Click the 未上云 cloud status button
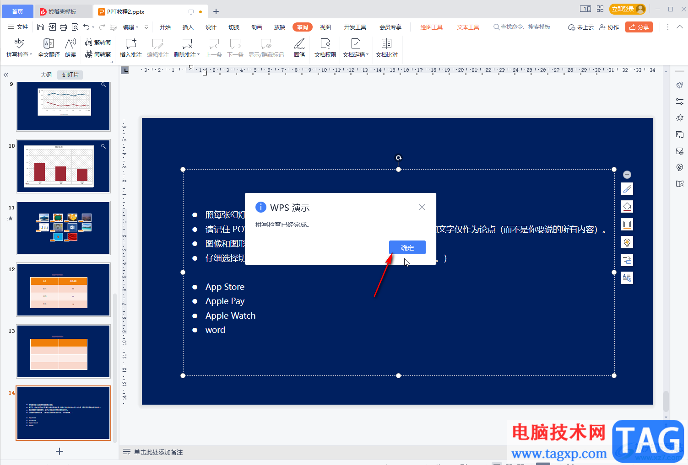 tap(580, 27)
